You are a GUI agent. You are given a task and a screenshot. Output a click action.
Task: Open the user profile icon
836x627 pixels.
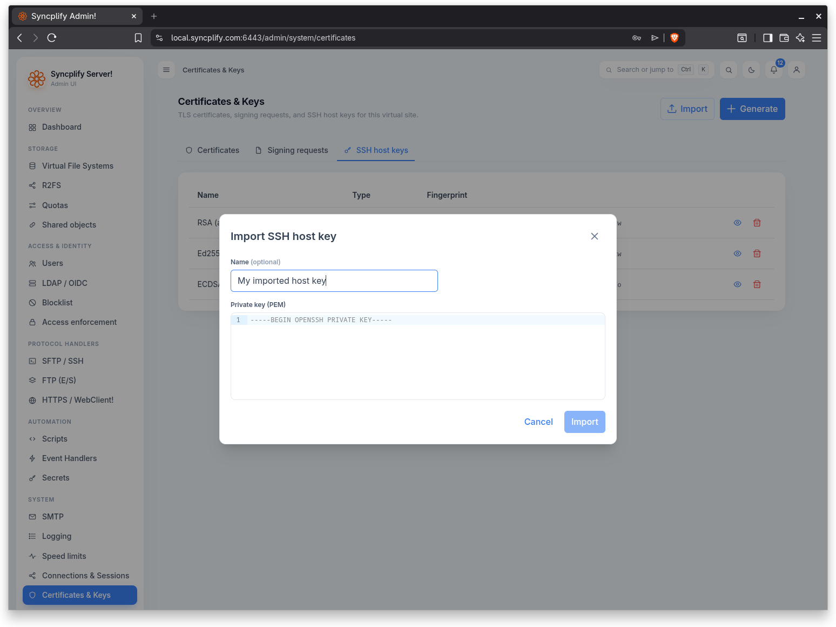[x=797, y=70]
